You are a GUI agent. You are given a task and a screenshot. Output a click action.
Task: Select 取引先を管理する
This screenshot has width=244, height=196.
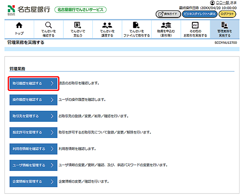coord(33,116)
